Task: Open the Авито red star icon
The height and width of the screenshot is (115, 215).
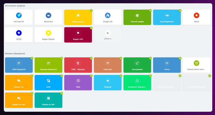Action: coord(196,15)
